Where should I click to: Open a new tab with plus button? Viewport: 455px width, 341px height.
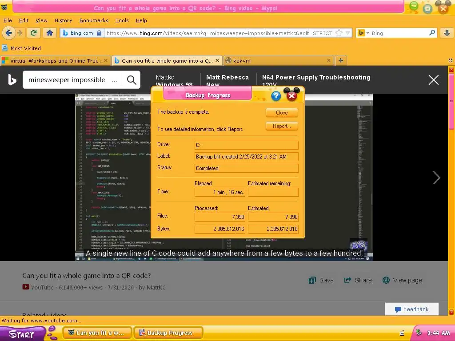341,60
